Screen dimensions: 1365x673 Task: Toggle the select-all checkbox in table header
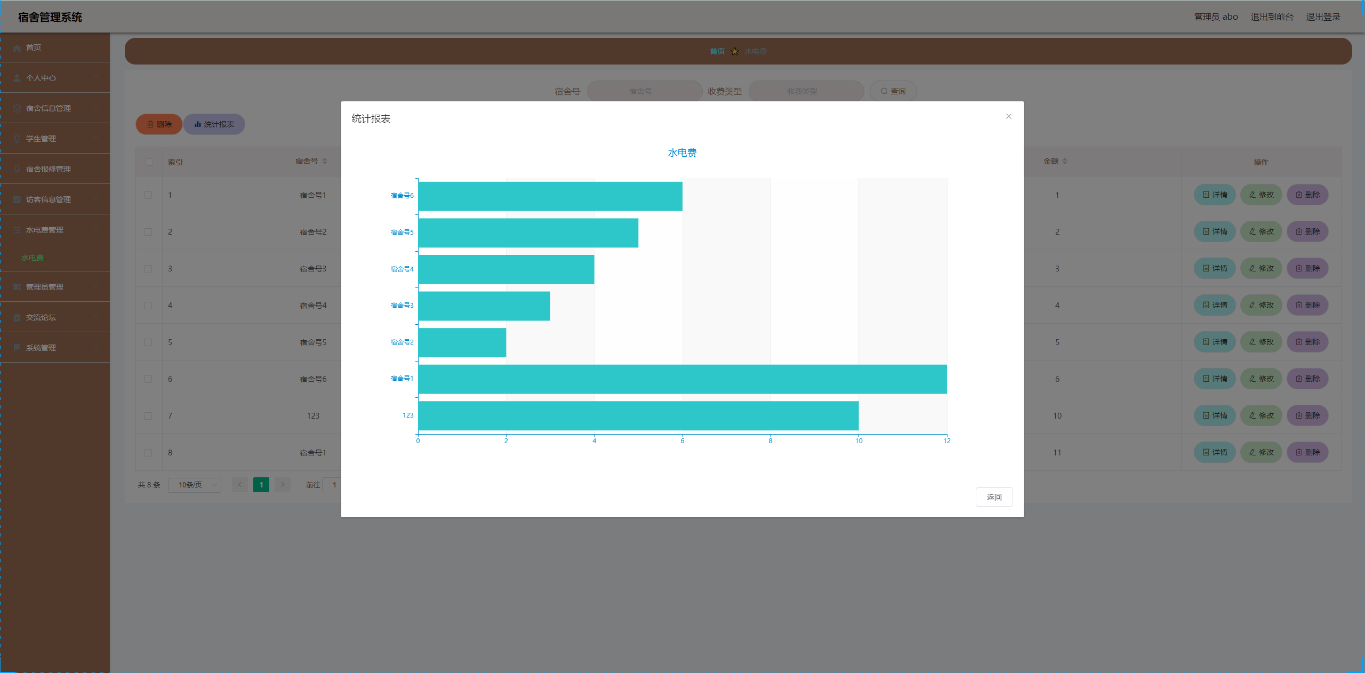[x=149, y=162]
